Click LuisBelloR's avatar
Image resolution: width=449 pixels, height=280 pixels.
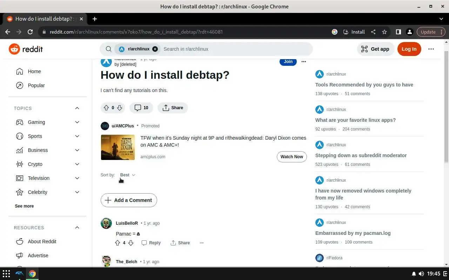tap(106, 223)
